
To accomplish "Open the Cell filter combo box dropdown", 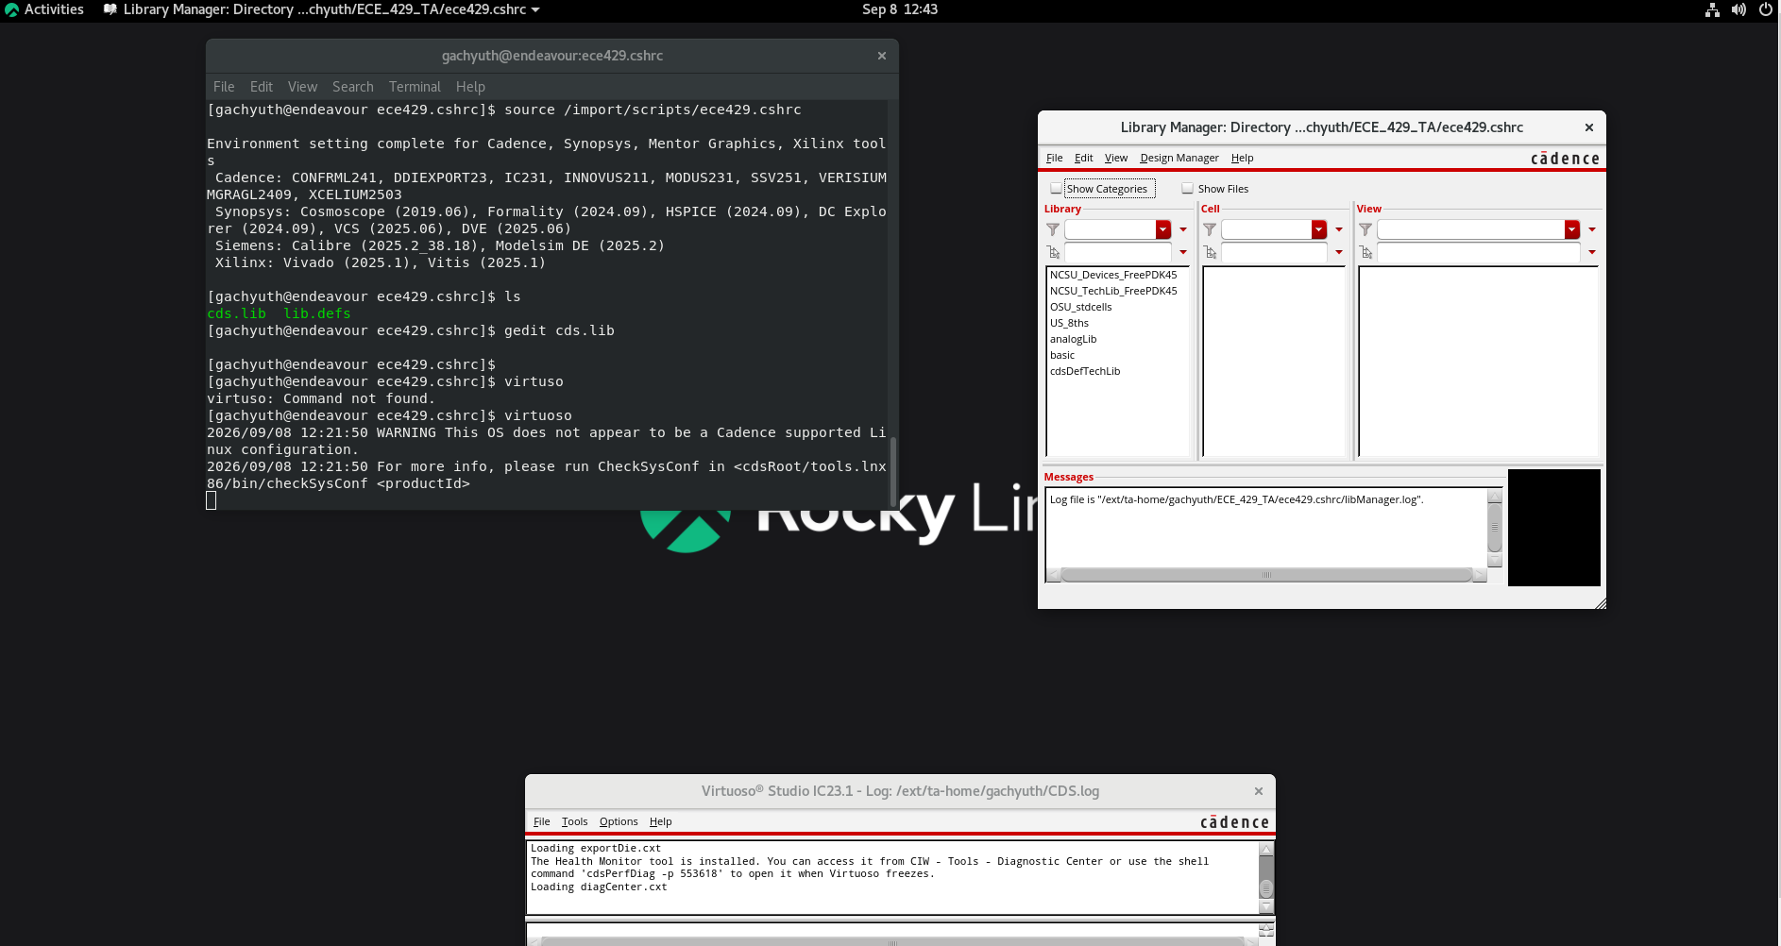I will [x=1319, y=229].
